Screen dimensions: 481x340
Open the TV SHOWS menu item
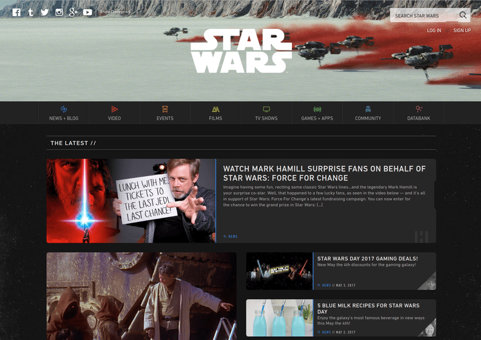click(266, 118)
